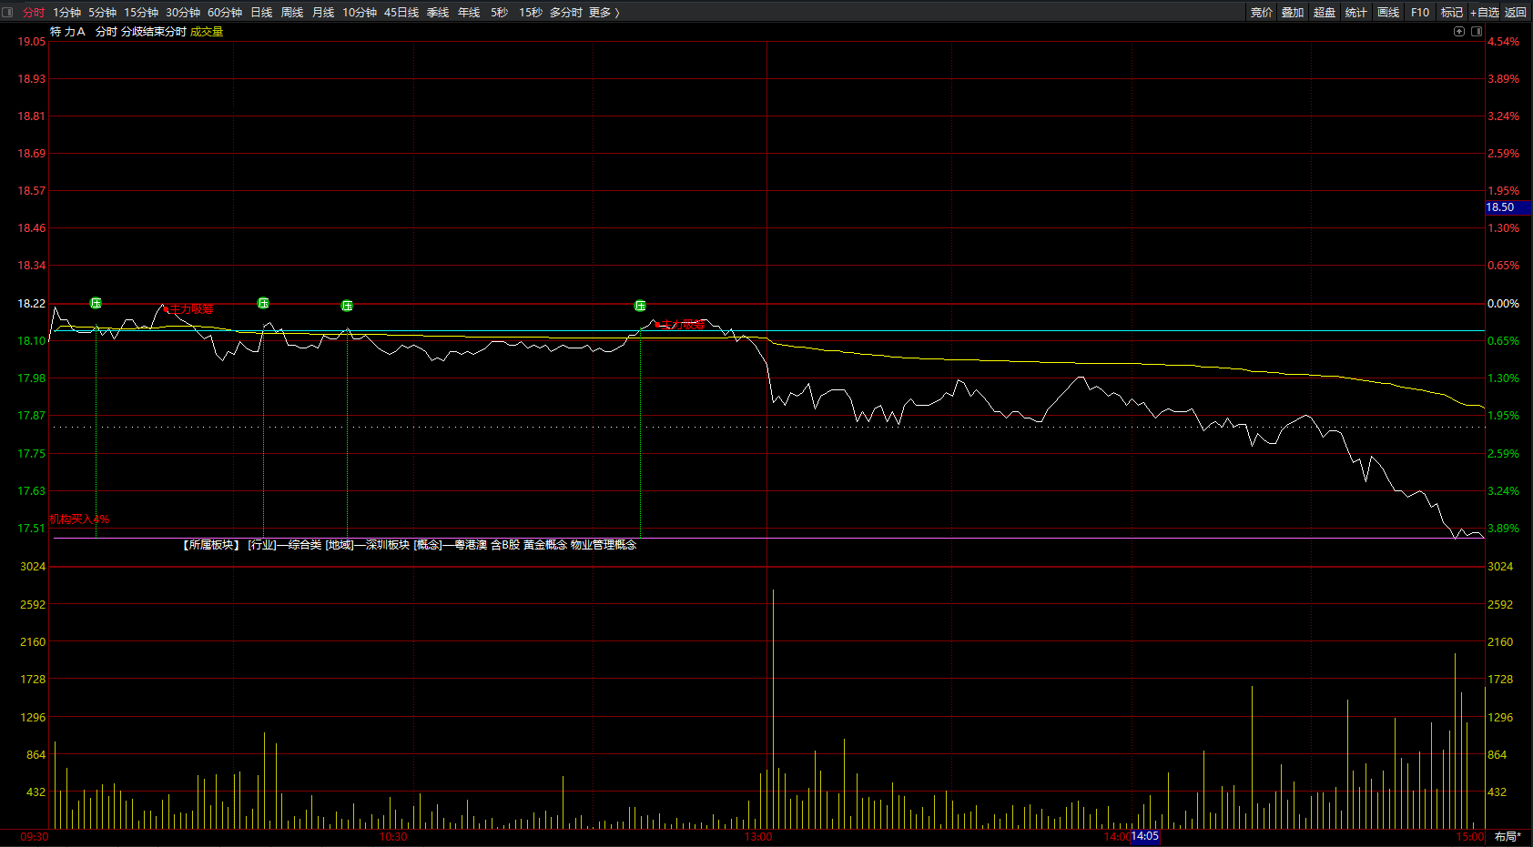Screen dimensions: 1533x847
Task: Open the 季线 quarterly chart tab
Action: click(x=438, y=12)
